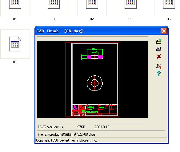Click the '2003-8-10' date text
The height and width of the screenshot is (152, 180).
102,127
